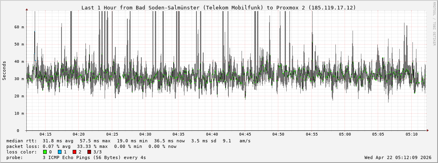Viewport: 438px width, 163px height.
Task: Select the 04:15 time axis label
Action: pos(45,134)
